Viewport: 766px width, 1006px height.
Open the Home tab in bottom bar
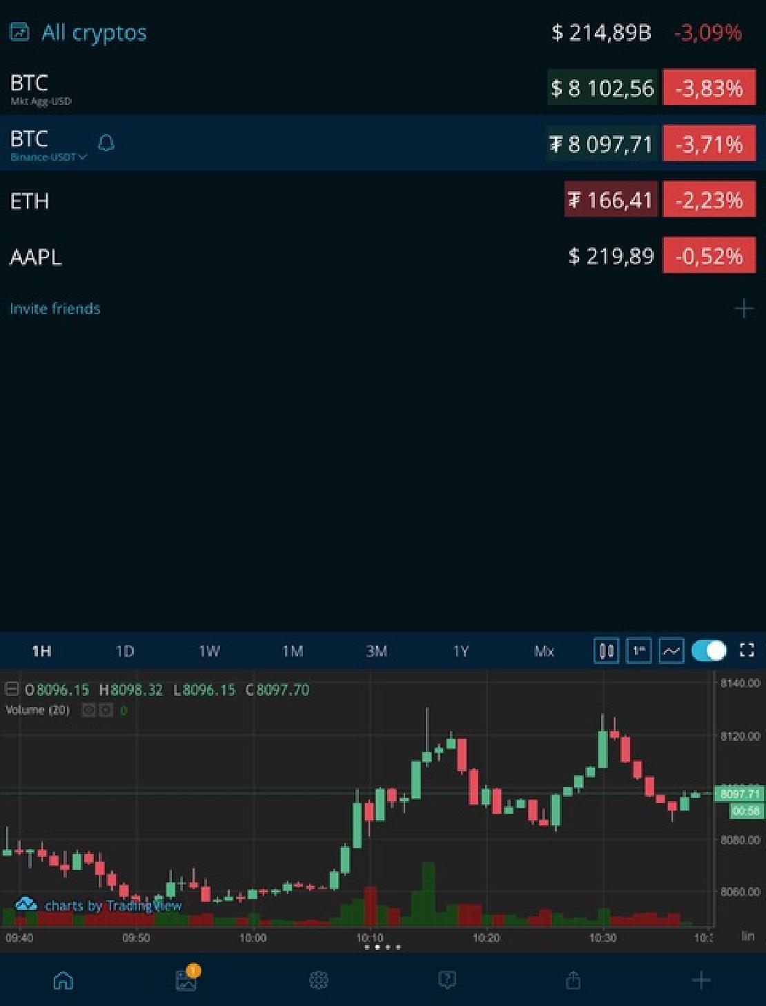(x=63, y=980)
